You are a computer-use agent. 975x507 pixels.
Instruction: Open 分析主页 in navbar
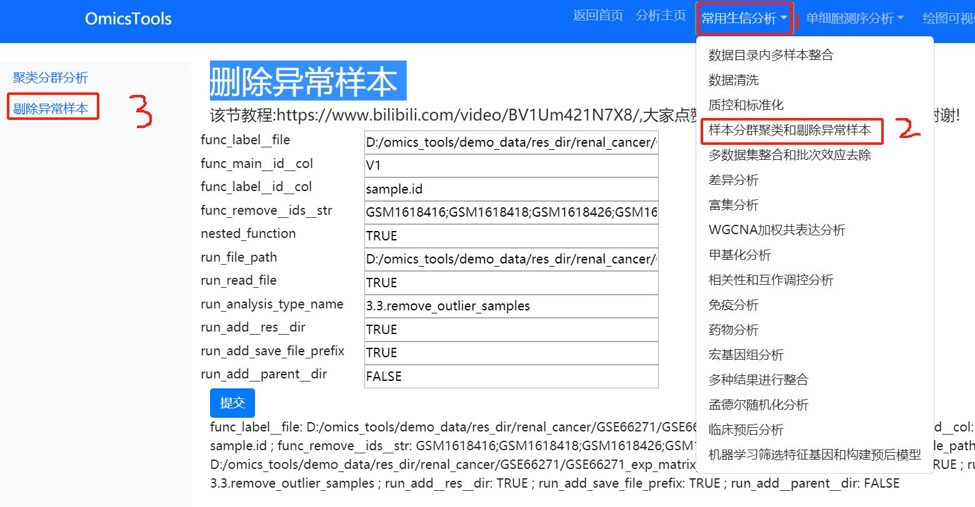pyautogui.click(x=661, y=16)
